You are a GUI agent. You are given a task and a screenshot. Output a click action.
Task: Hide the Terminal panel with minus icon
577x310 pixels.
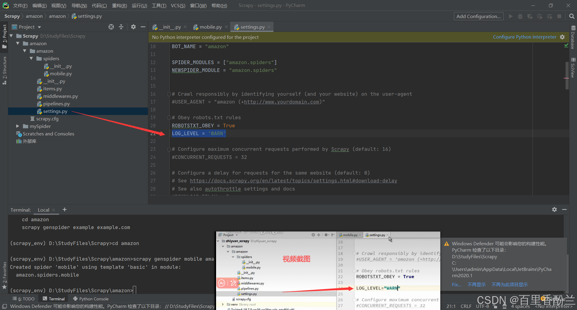pos(564,209)
